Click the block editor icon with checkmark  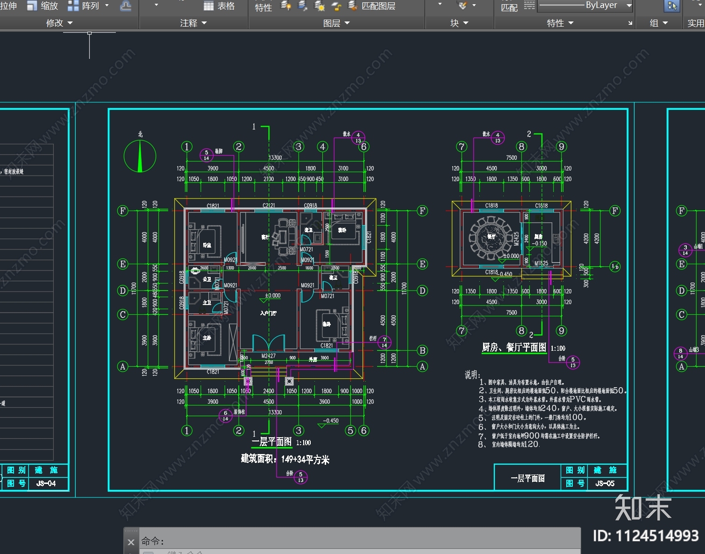[462, 6]
